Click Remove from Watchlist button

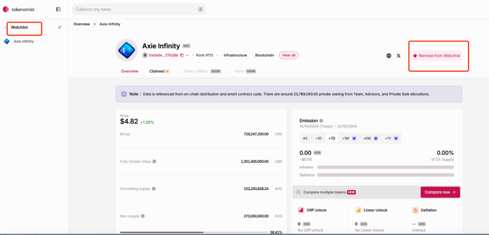(437, 56)
